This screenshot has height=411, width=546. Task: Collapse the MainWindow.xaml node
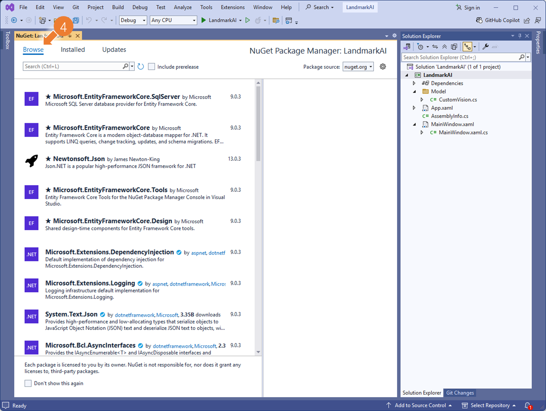(414, 124)
